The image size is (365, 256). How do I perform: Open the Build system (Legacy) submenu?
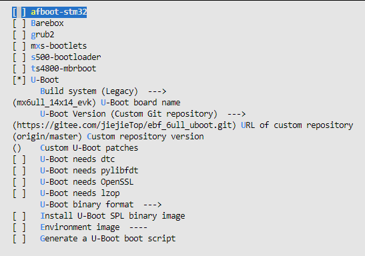(103, 91)
